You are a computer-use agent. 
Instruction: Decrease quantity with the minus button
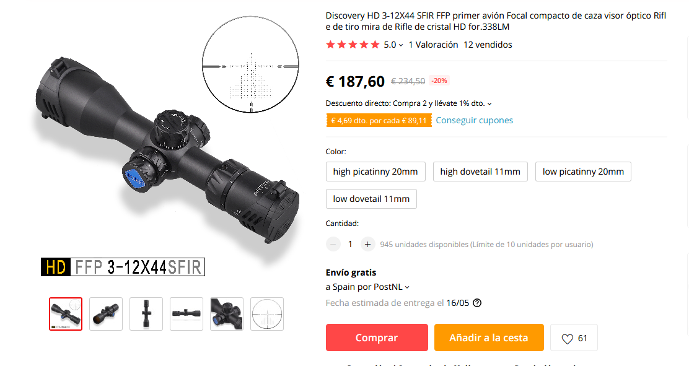click(x=333, y=244)
